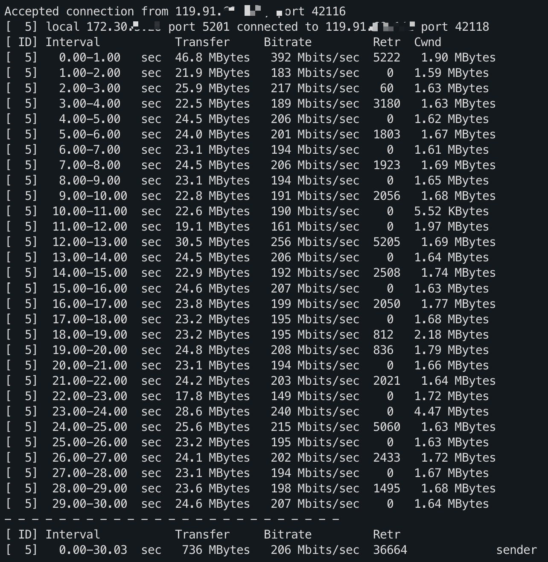Click the 0.00-30.03 summary interval
Viewport: 548px width, 562px height.
(x=93, y=550)
